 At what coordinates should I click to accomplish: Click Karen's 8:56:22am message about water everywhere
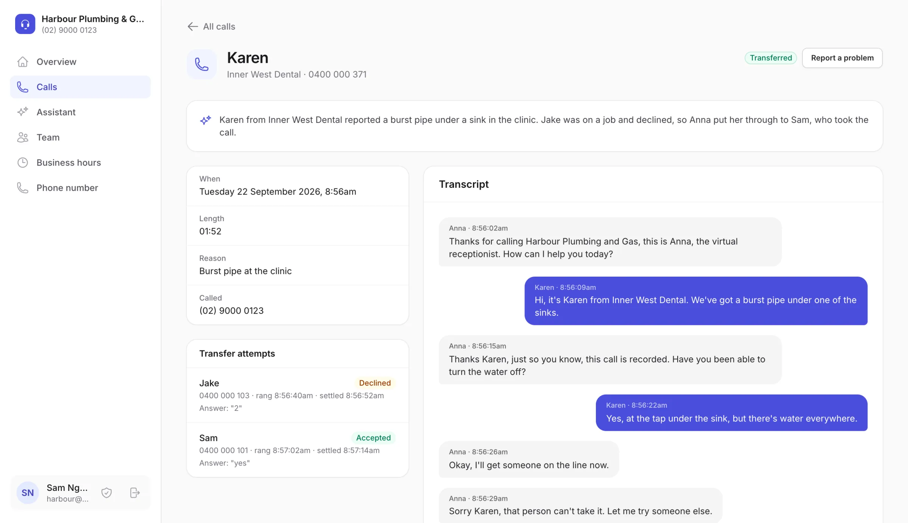click(x=732, y=413)
